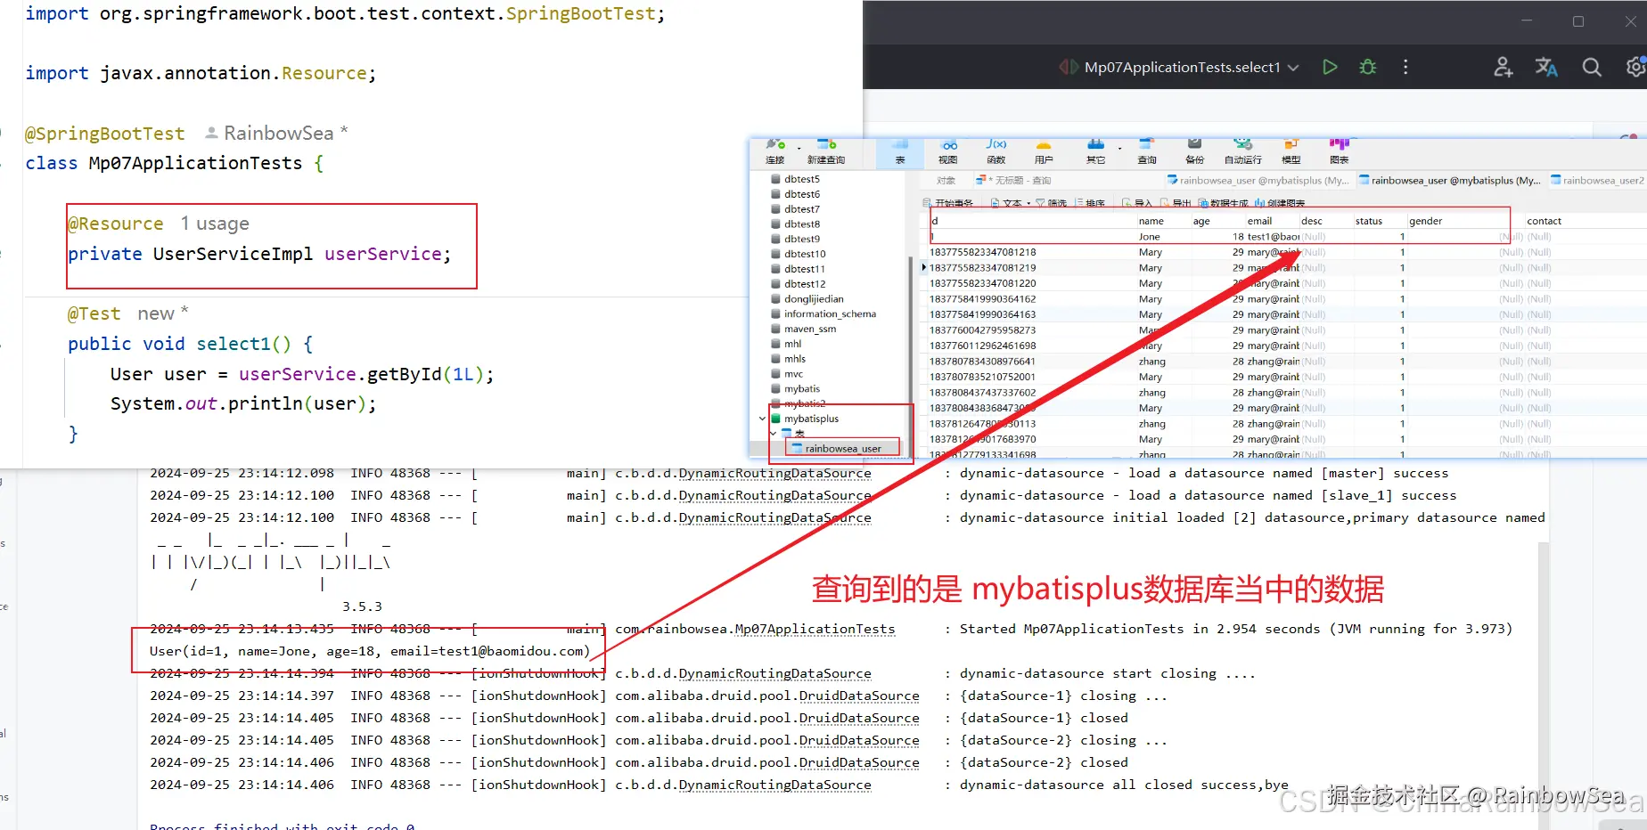
Task: Select the information_schema database
Action: click(x=830, y=313)
